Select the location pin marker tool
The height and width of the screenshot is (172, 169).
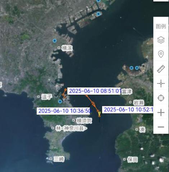click(x=161, y=54)
